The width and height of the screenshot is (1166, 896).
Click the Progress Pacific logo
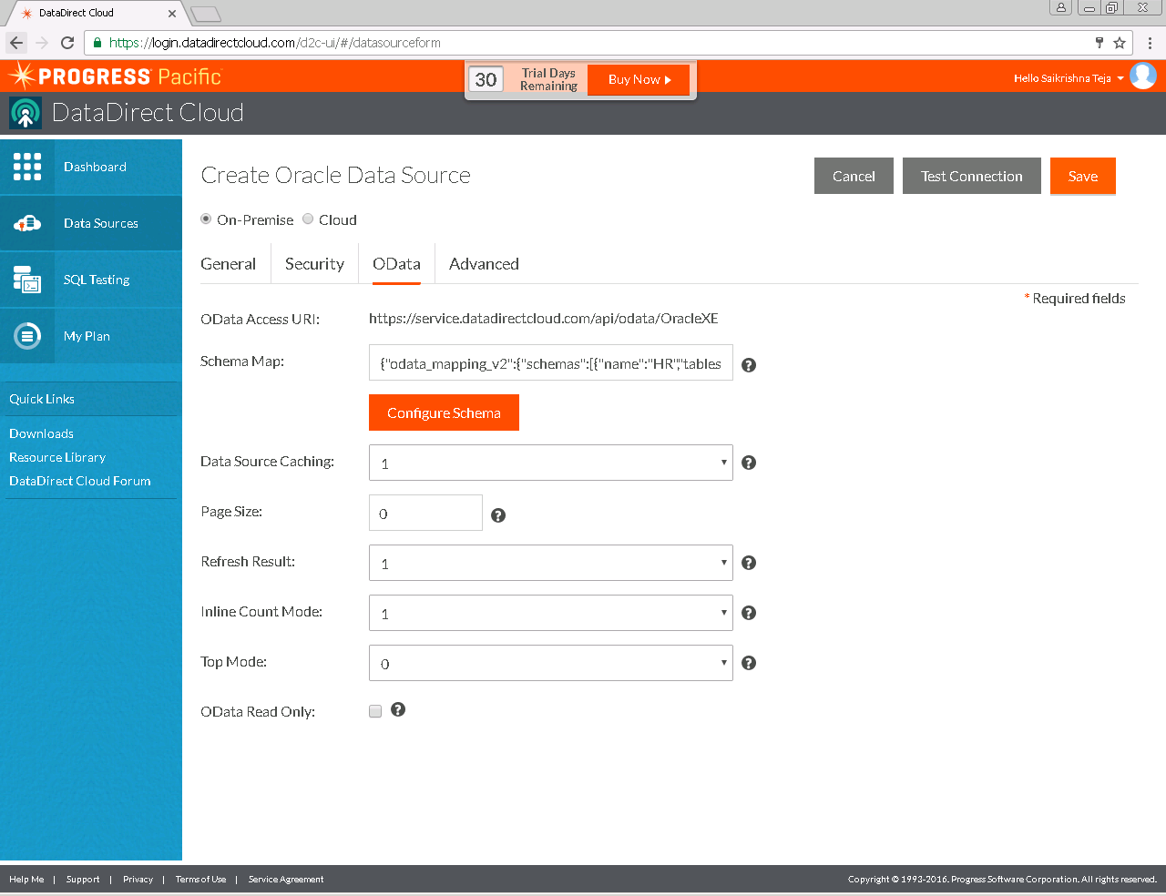click(x=115, y=76)
